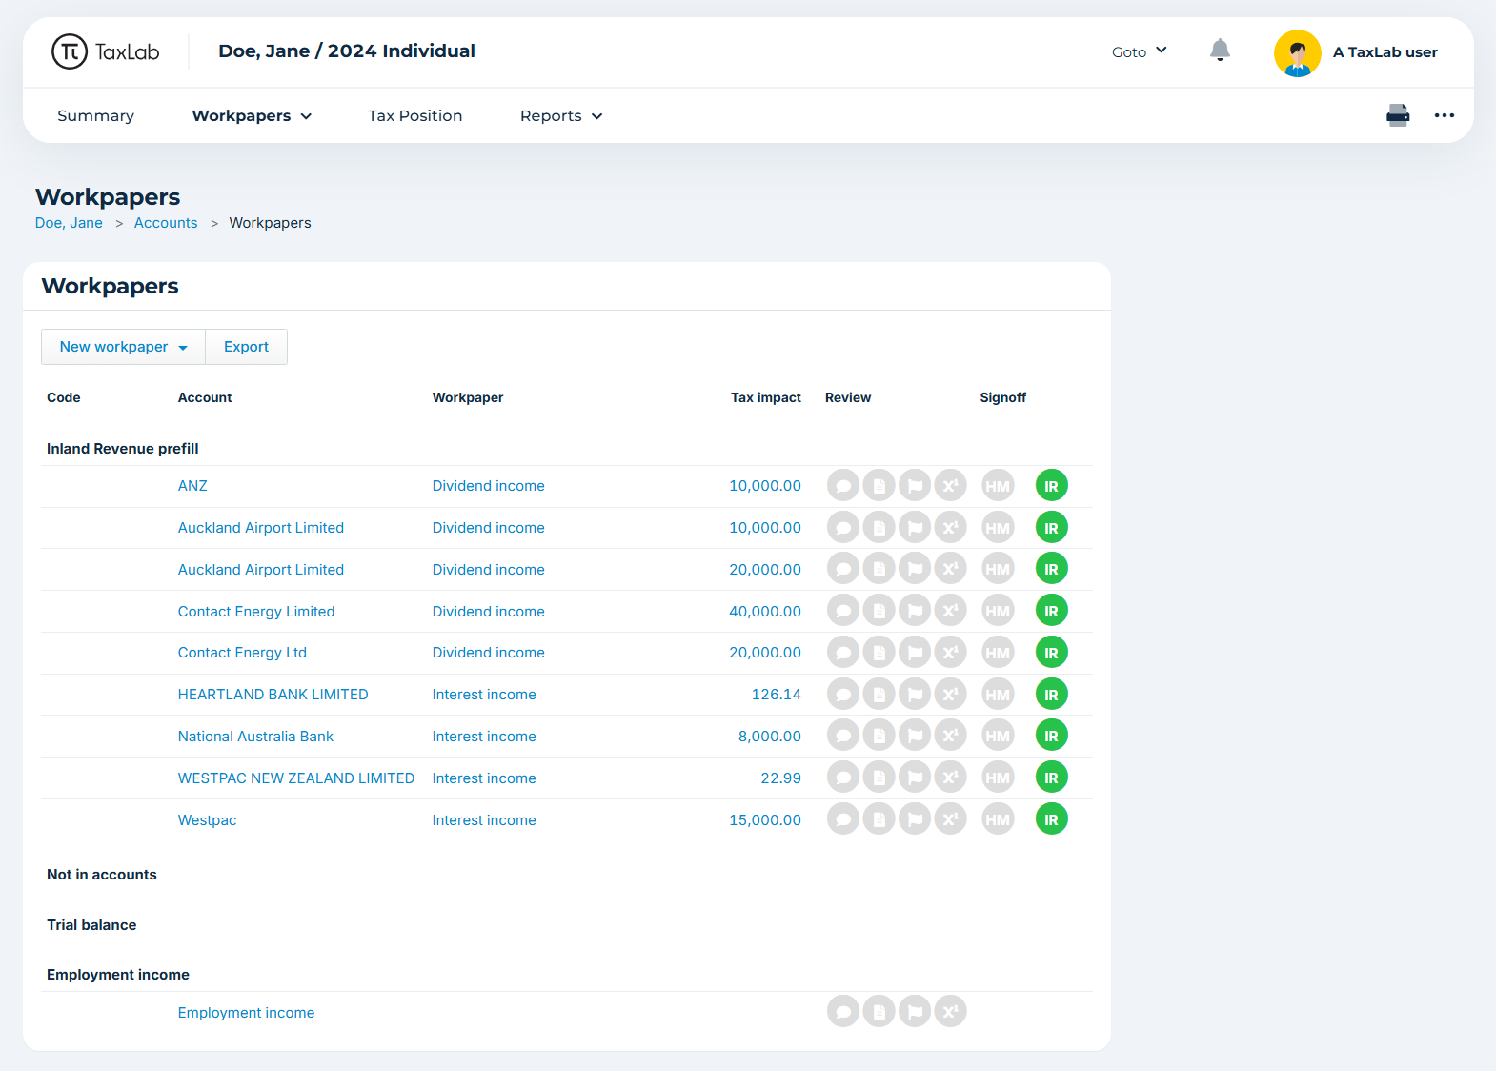Open comment icon for ANZ row
This screenshot has width=1496, height=1071.
click(x=843, y=486)
